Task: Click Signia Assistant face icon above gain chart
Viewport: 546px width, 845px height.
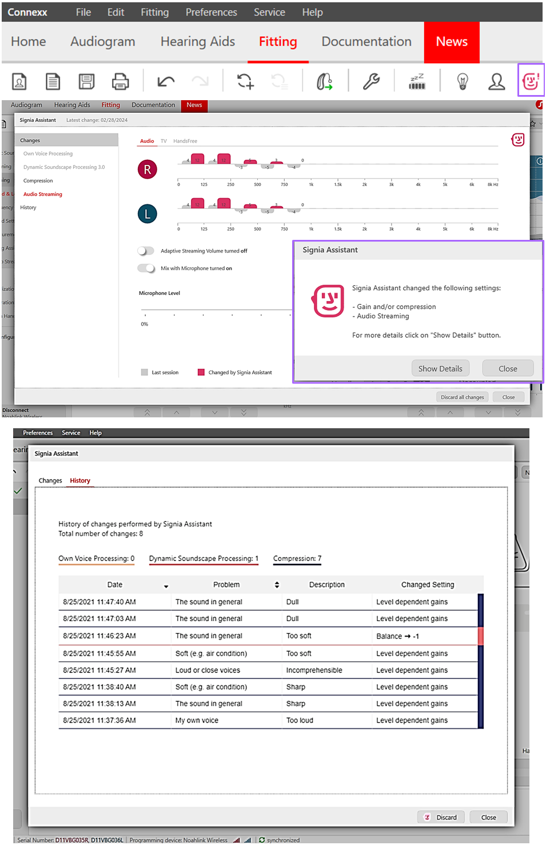Action: [518, 140]
